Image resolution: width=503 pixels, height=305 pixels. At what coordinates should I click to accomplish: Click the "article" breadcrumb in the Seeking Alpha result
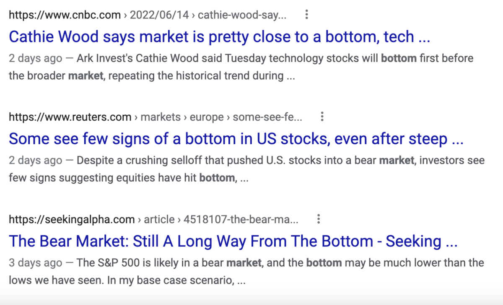pos(159,219)
